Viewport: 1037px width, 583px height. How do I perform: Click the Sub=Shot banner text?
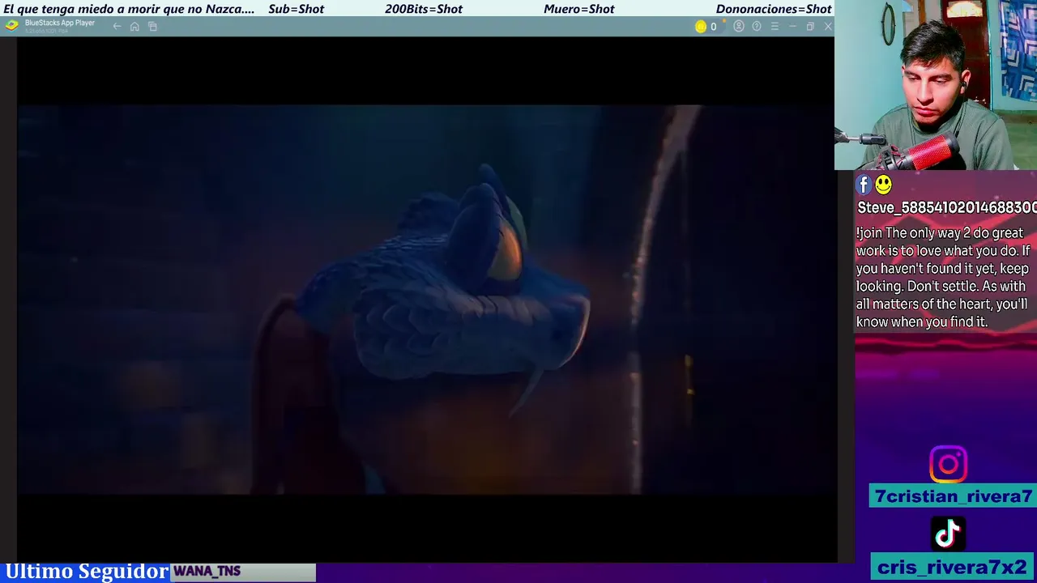coord(296,9)
